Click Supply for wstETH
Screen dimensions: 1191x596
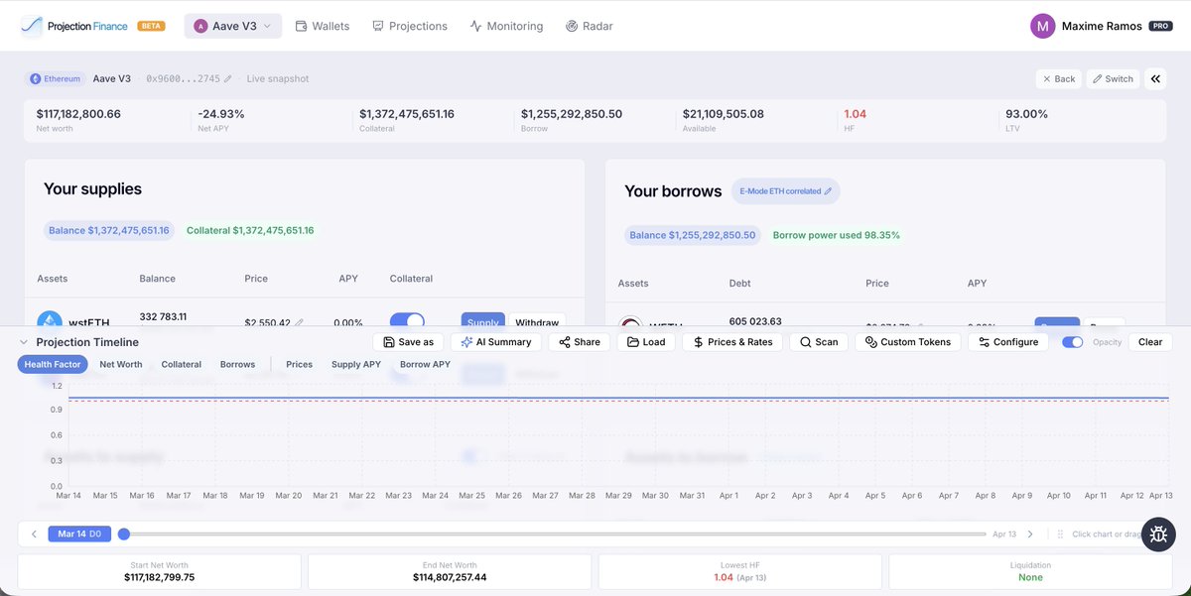pyautogui.click(x=483, y=322)
